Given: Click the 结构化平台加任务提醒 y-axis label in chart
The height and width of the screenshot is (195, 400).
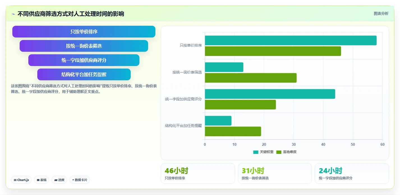Looking at the screenshot, I should coord(183,126).
